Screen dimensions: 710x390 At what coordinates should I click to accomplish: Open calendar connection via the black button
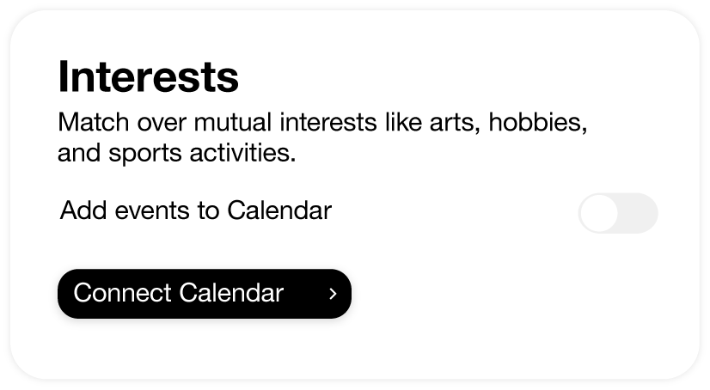(x=205, y=294)
